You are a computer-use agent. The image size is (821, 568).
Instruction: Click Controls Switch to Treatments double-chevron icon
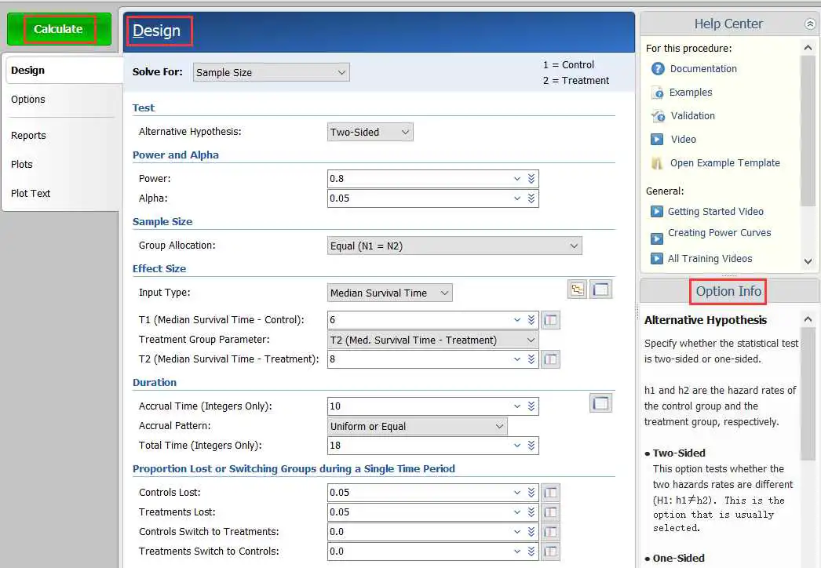pos(531,532)
